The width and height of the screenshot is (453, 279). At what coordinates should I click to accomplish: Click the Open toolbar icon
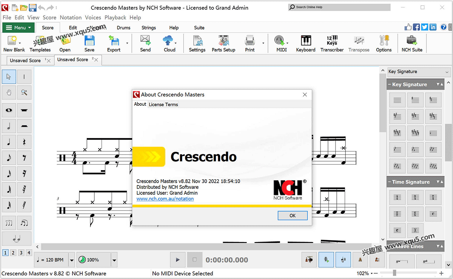65,43
